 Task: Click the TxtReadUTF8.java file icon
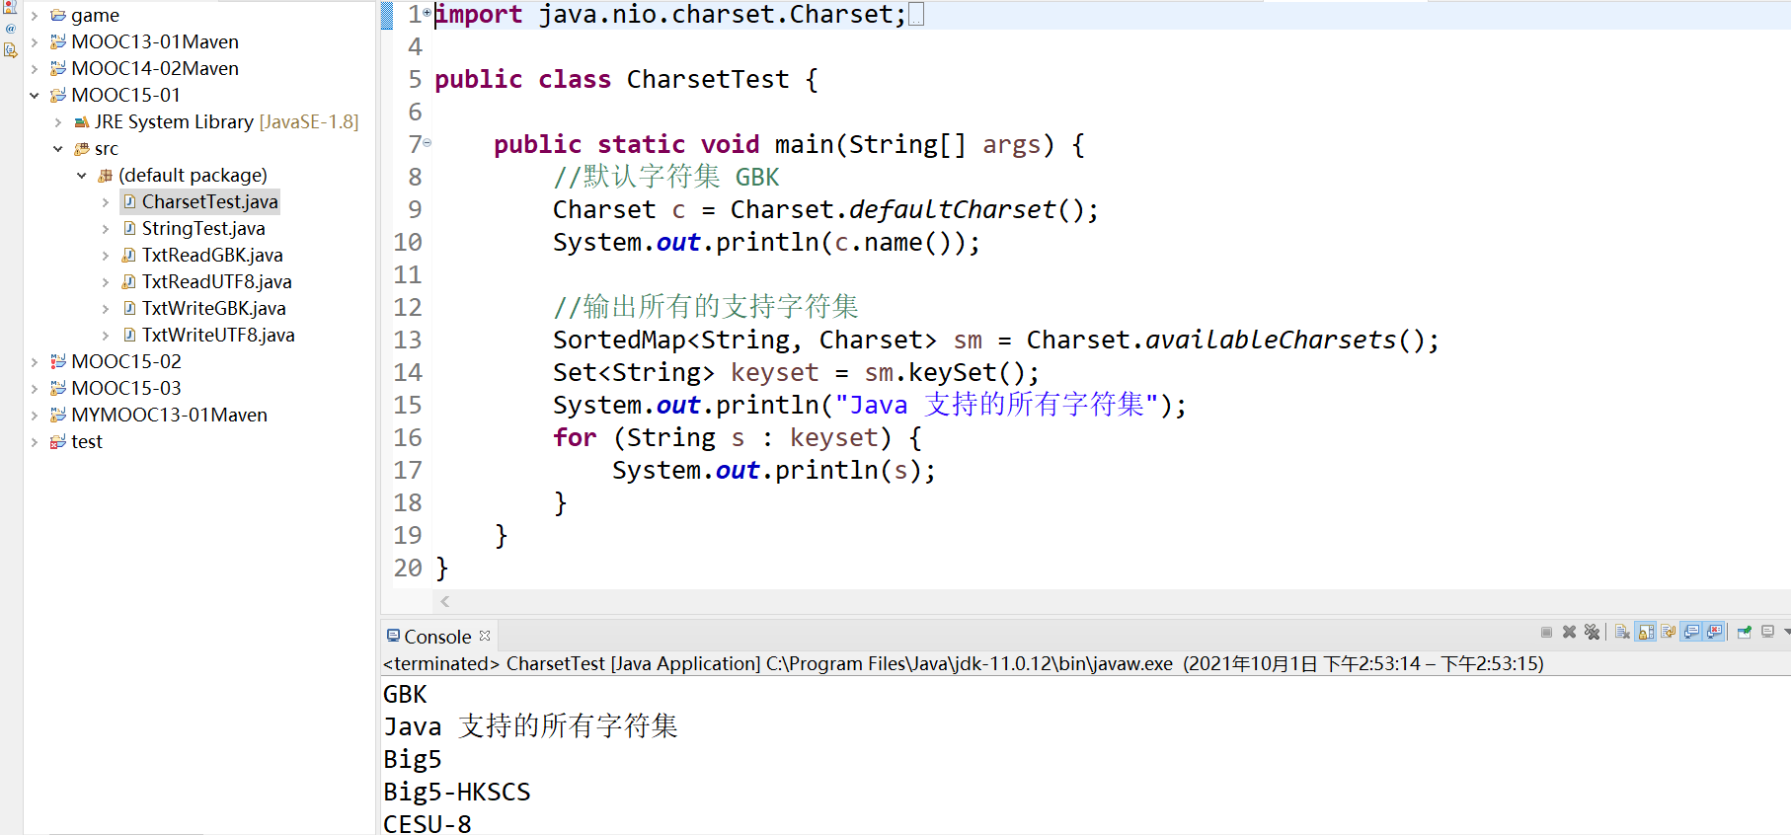coord(129,282)
